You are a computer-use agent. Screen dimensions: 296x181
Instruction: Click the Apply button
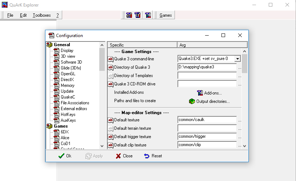(x=94, y=156)
